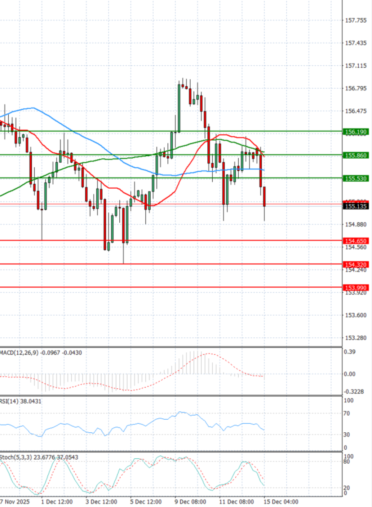372x507 pixels.
Task: Click the 5 Dec 12:00 time axis label
Action: click(146, 502)
